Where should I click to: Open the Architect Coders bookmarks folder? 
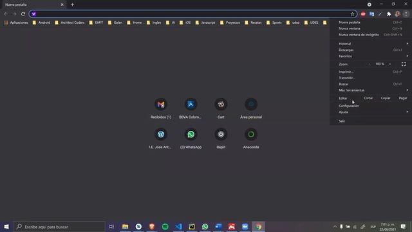pos(70,23)
